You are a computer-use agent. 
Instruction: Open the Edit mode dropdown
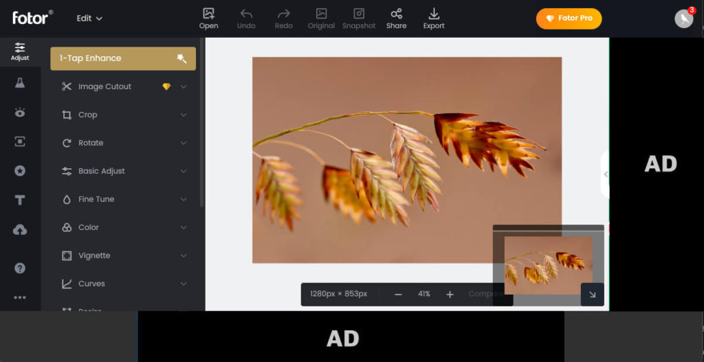click(x=89, y=19)
